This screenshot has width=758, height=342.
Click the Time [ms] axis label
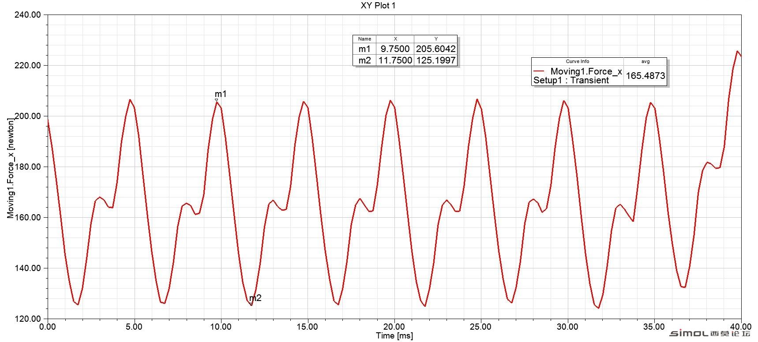[394, 336]
